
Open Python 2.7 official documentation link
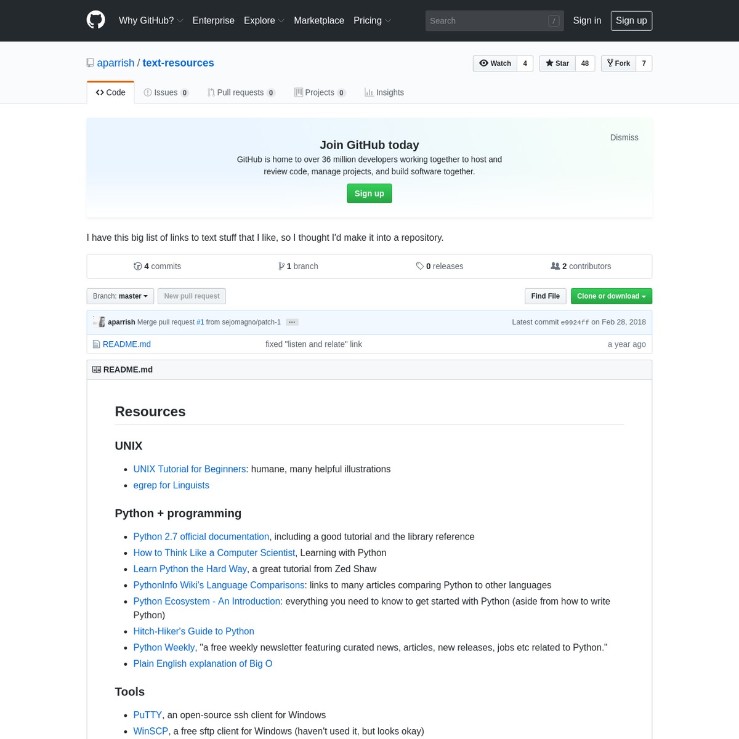201,537
